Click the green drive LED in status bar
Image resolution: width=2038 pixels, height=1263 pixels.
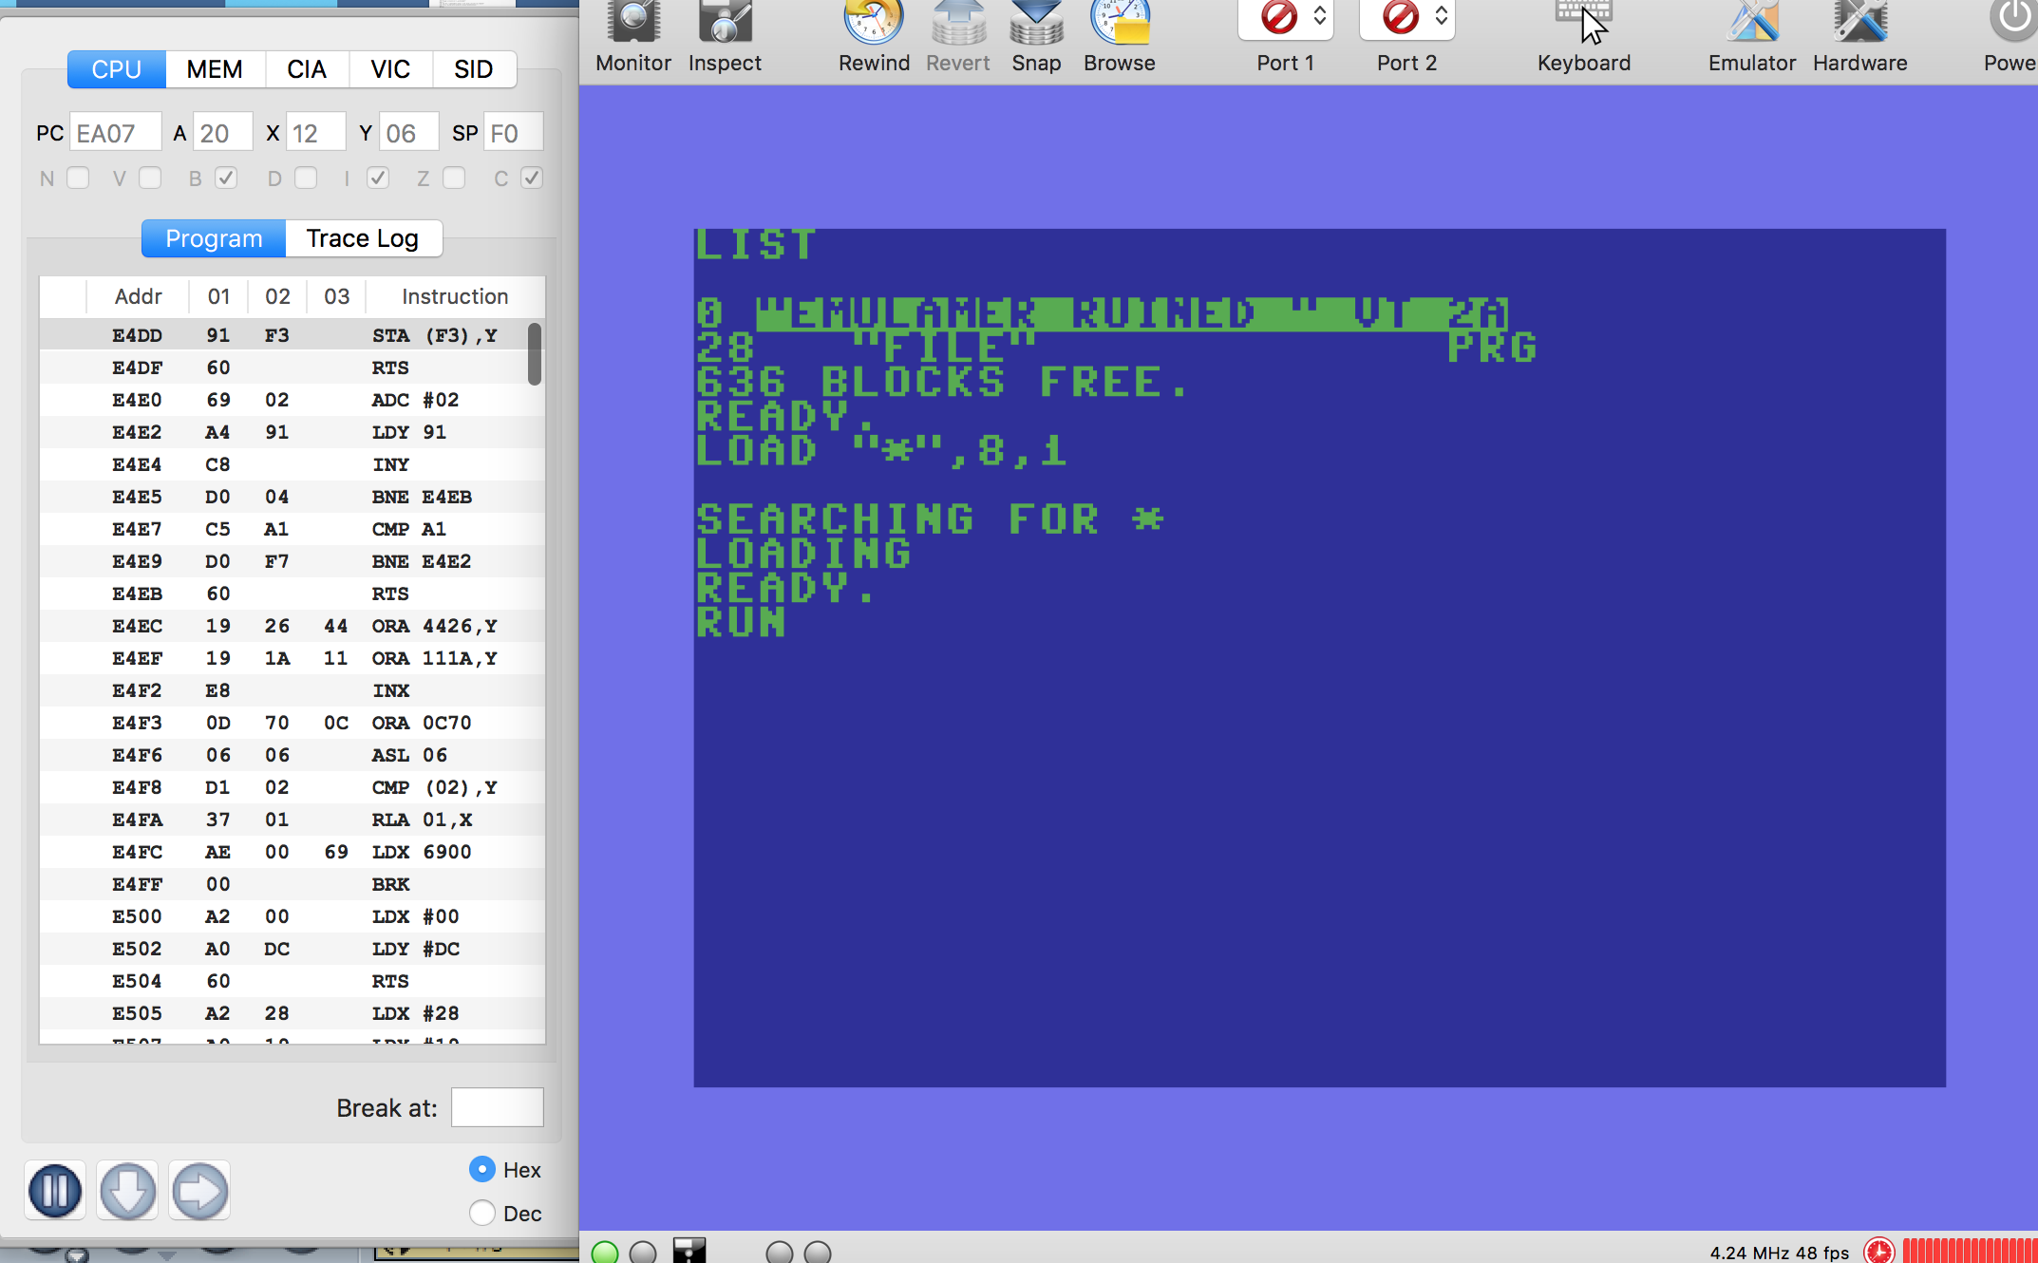point(605,1252)
